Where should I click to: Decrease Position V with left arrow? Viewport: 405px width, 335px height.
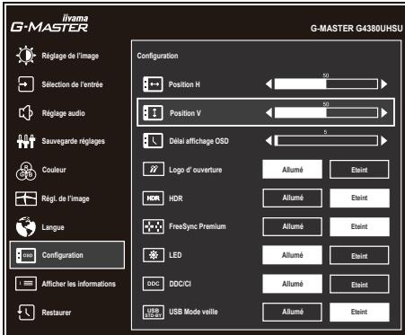pyautogui.click(x=269, y=113)
